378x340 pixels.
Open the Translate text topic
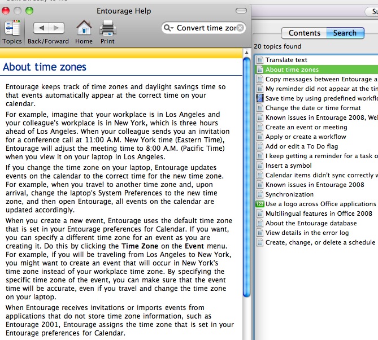coord(316,60)
